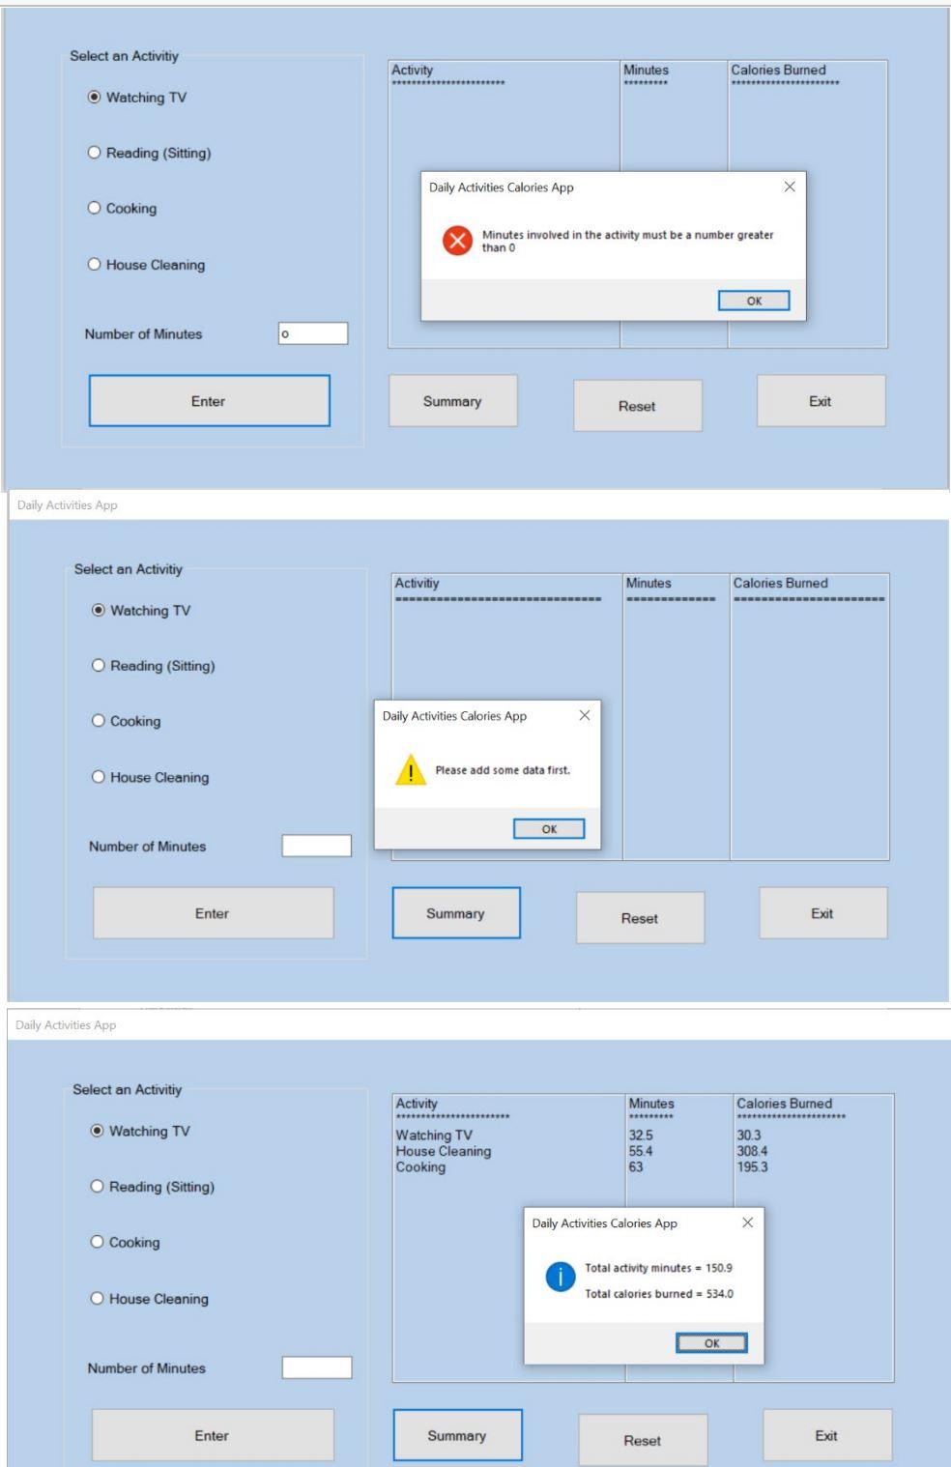Image resolution: width=951 pixels, height=1467 pixels.
Task: Click Reset button in the totals-dialog window
Action: pos(643,1440)
